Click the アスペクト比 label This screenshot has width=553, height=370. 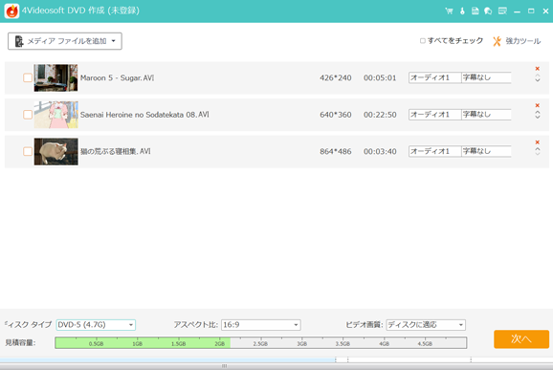196,324
